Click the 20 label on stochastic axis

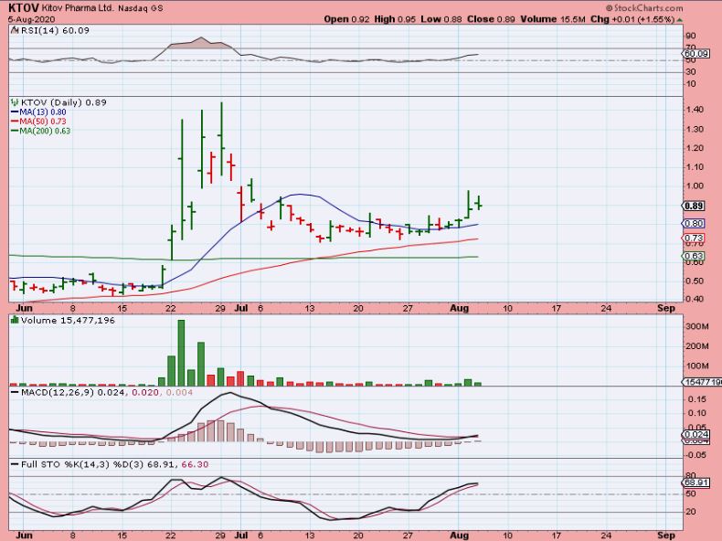click(x=691, y=512)
